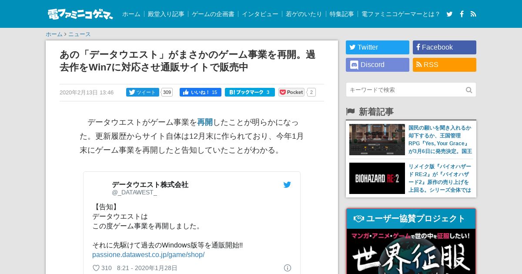
Task: Click the ツイート share button
Action: [x=143, y=92]
